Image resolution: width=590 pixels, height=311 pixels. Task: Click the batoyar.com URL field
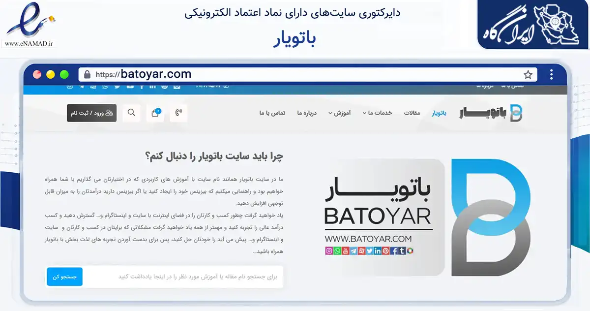click(x=308, y=75)
